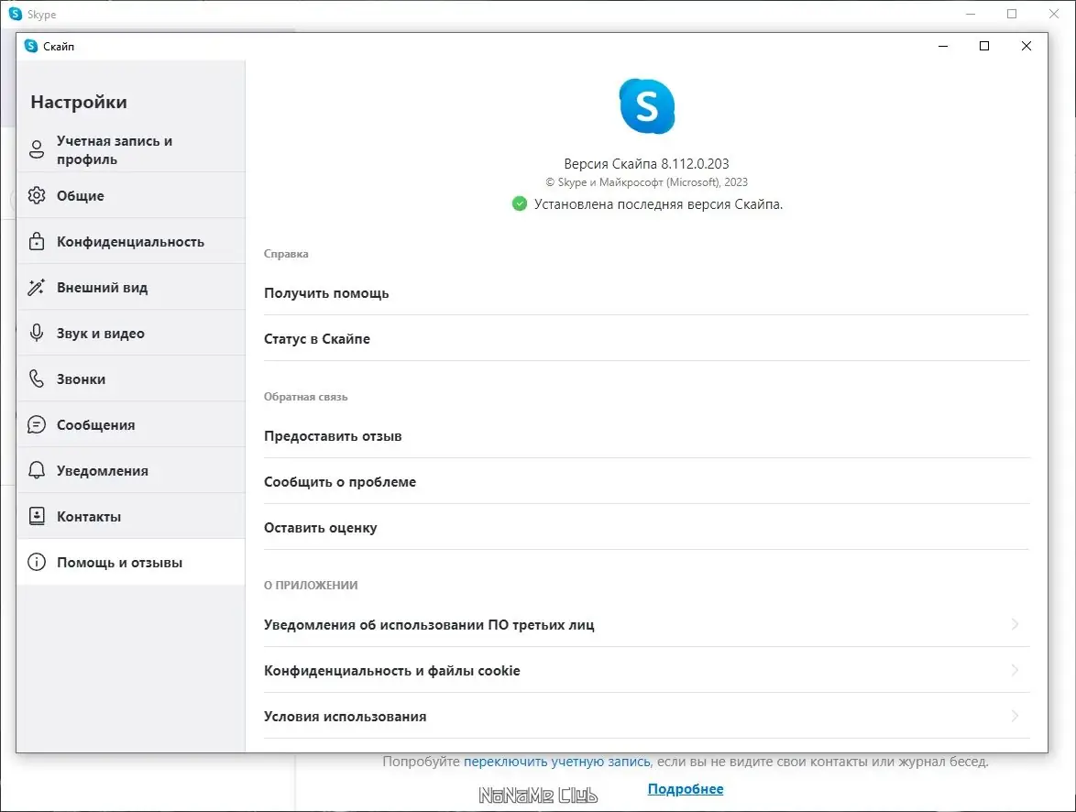Viewport: 1076px width, 812px height.
Task: Click переключить учетную запись link in background window
Action: 556,762
